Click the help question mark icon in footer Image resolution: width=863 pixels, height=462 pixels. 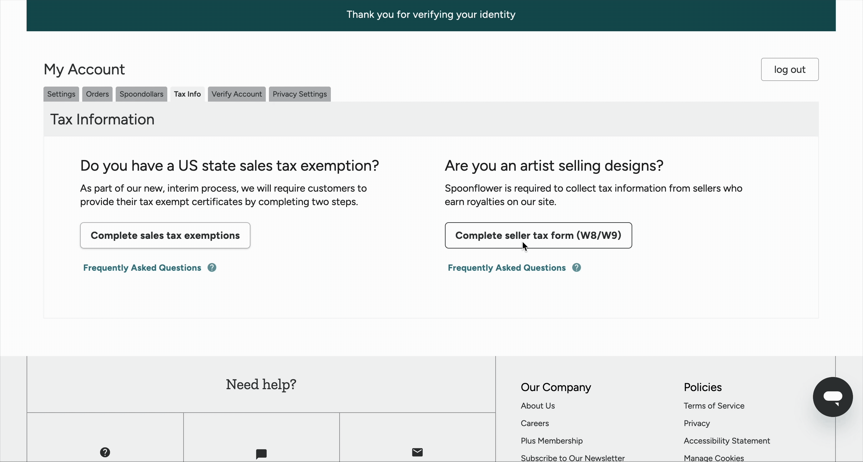[x=105, y=452]
